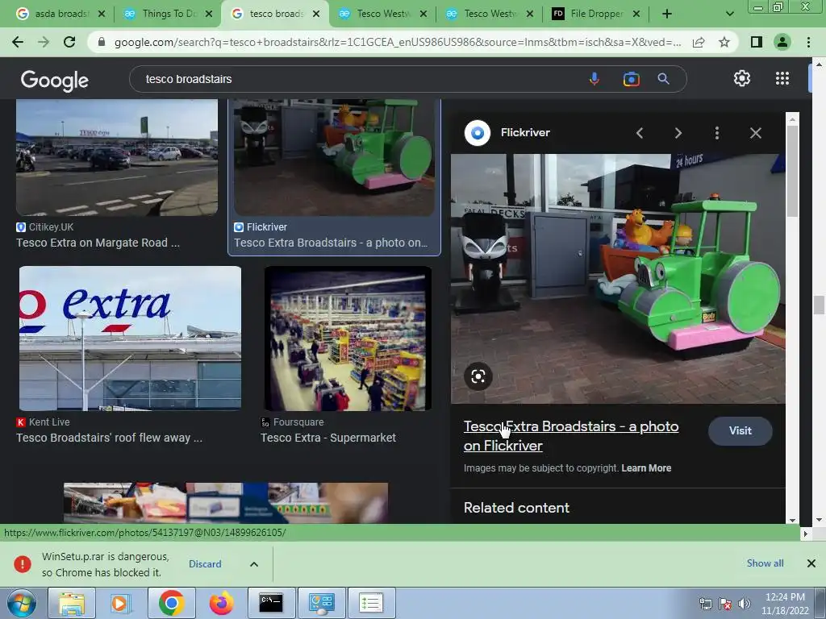The image size is (826, 619).
Task: Open Citikey.UK car park thumbnail
Action: (x=117, y=157)
